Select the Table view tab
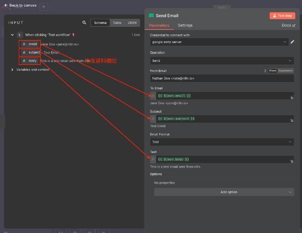Viewport: 302px width, 233px height. [117, 22]
